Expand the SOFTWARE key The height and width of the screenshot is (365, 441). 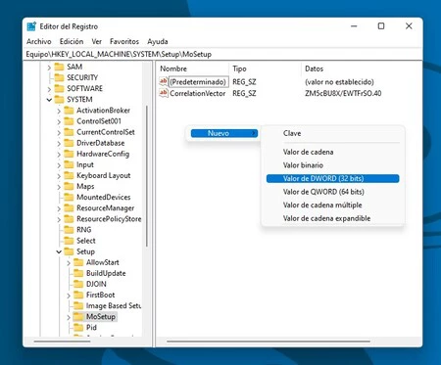coord(49,89)
